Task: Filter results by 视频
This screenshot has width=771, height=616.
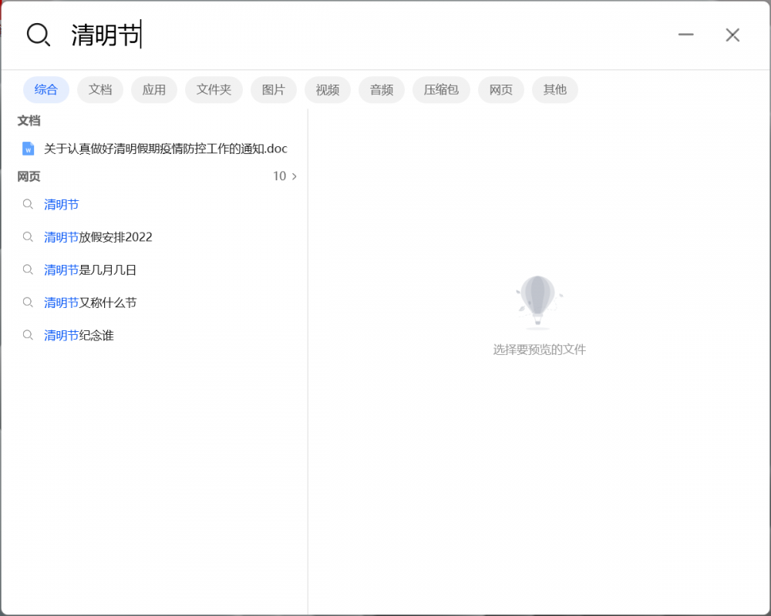Action: coord(328,90)
